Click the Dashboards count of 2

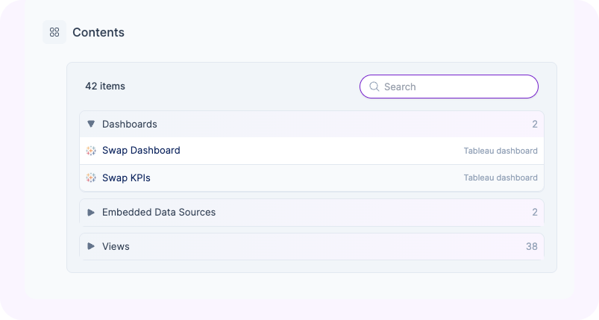click(534, 124)
